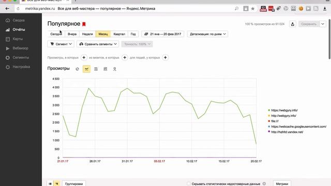Check Скрывать статистически недостоверные данные

pos(188,184)
